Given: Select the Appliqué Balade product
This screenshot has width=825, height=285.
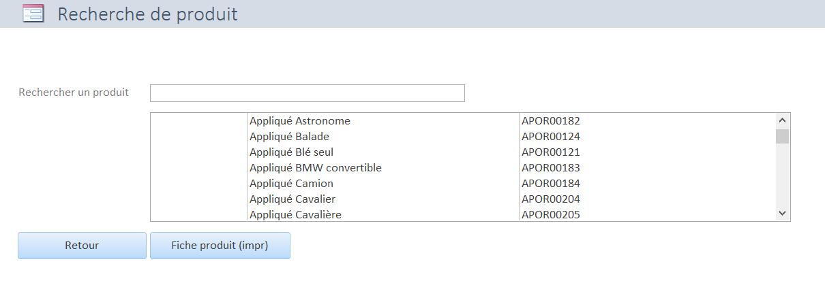Looking at the screenshot, I should click(289, 137).
